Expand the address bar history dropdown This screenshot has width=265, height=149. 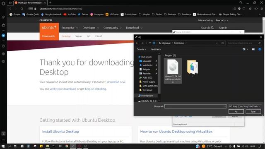(x=217, y=43)
